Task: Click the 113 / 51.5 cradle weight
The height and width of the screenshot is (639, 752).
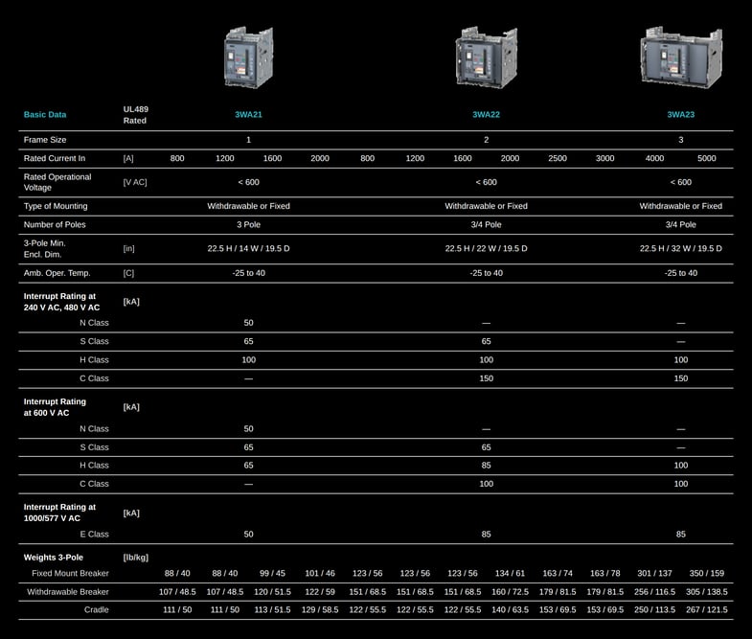Action: point(272,609)
